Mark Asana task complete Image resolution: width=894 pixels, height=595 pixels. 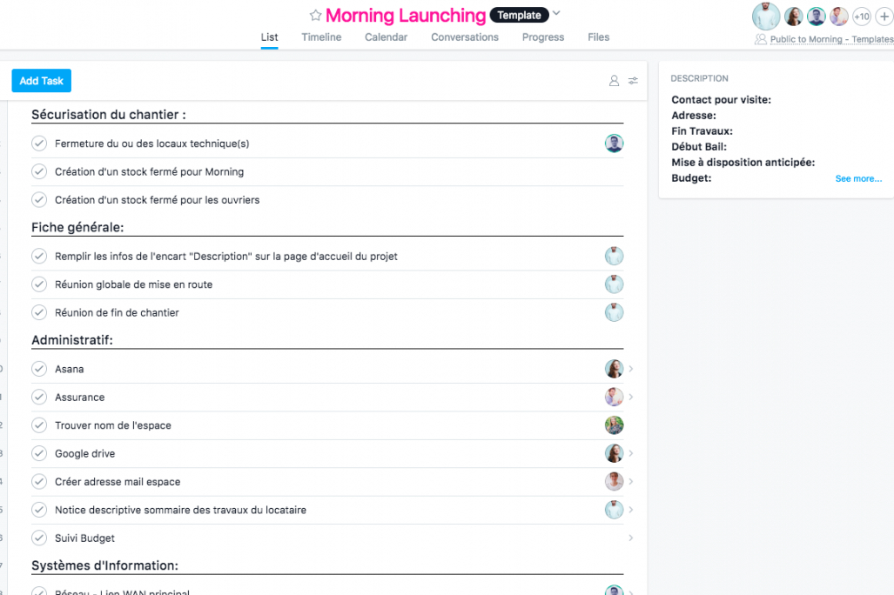39,369
